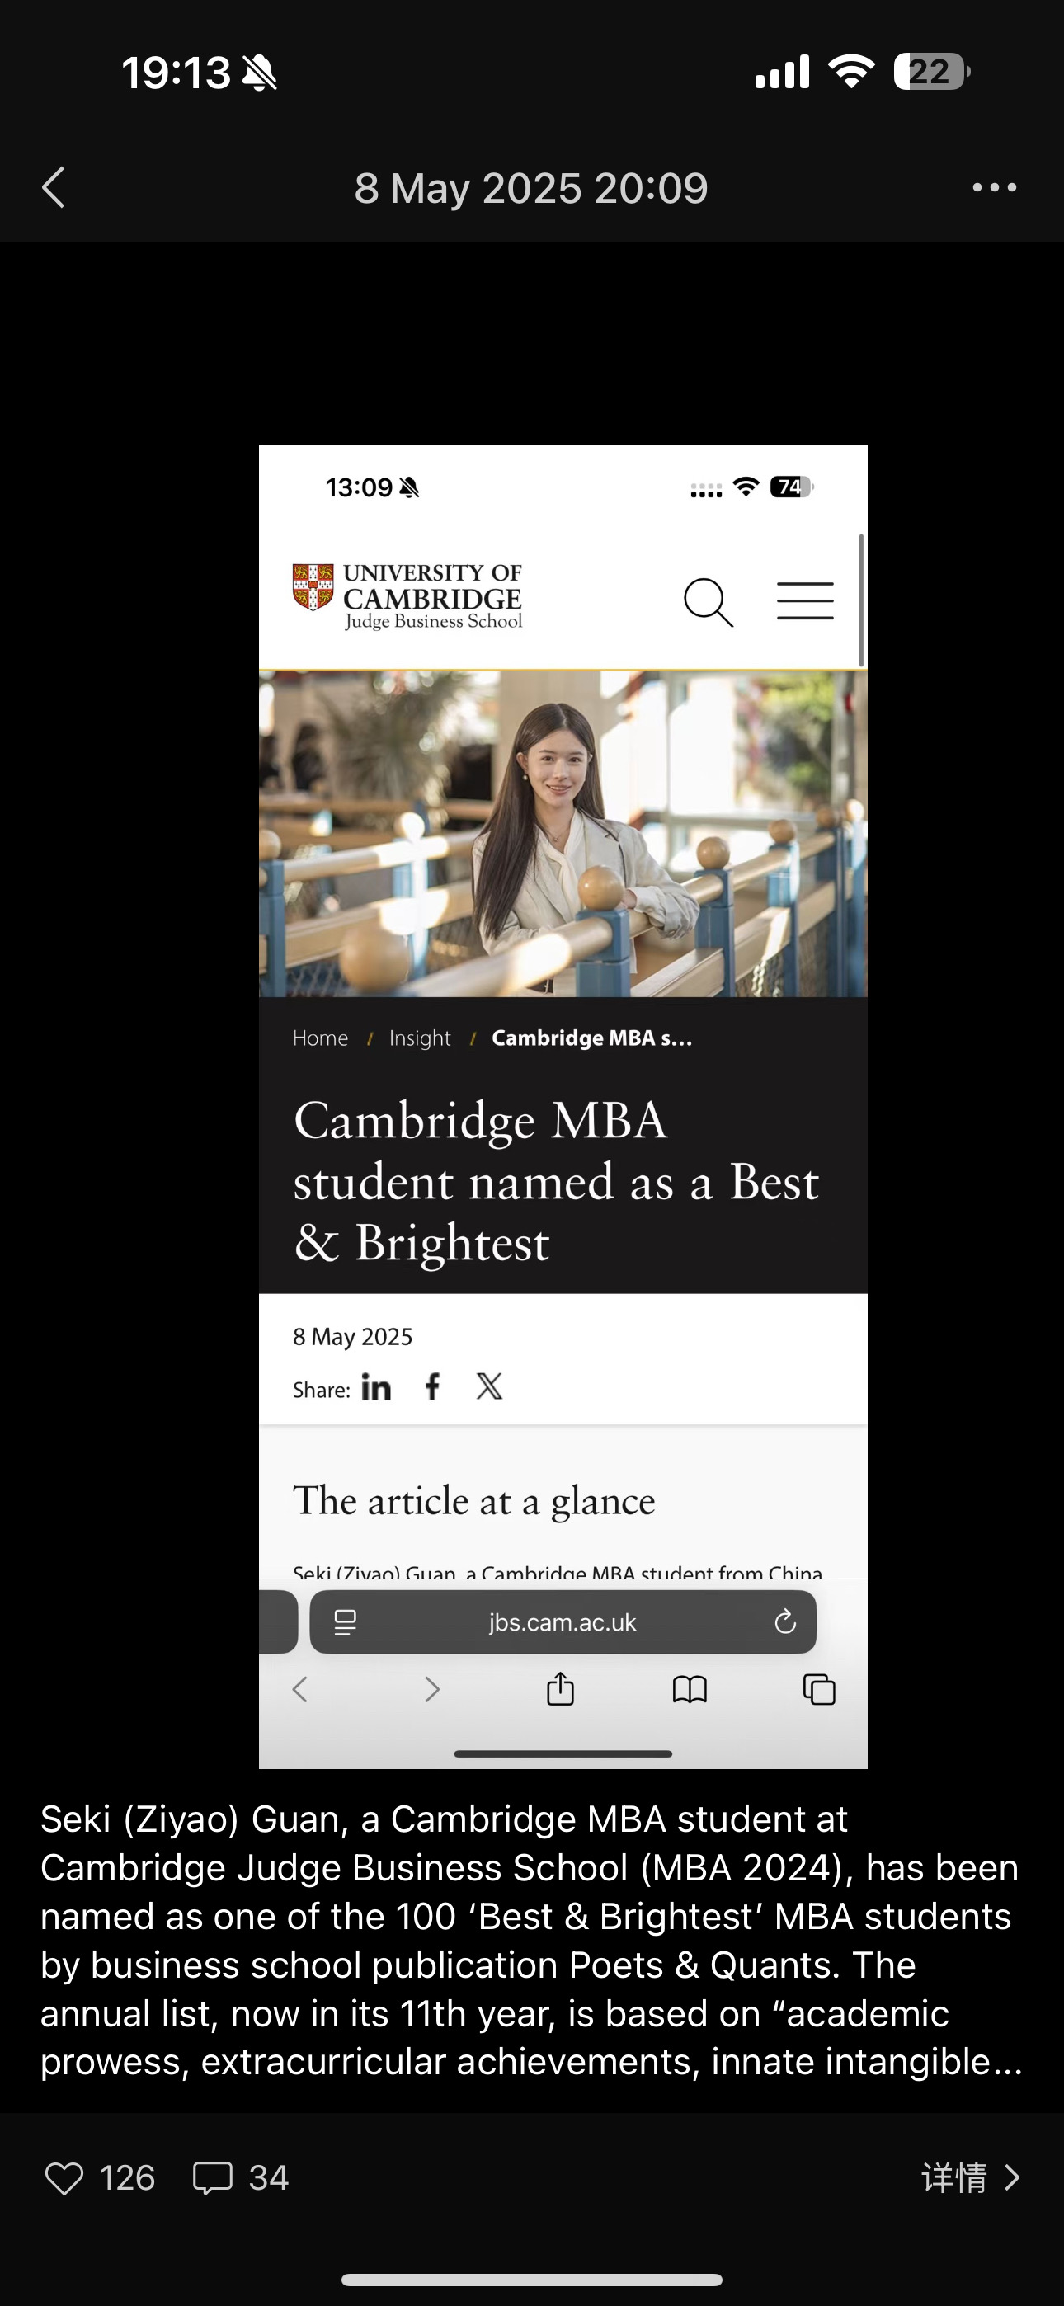
Task: Tap the search magnifier icon in screenshot
Action: [x=709, y=601]
